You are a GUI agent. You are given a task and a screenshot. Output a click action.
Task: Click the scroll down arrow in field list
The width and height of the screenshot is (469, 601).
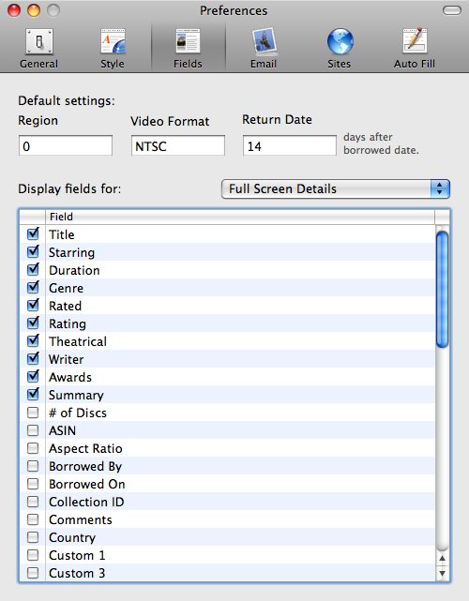(442, 574)
